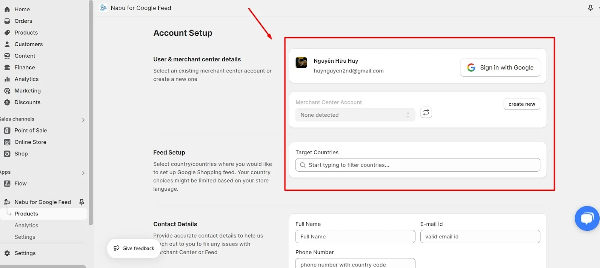Click the Account Setup heading
The image size is (600, 268).
pyautogui.click(x=183, y=33)
